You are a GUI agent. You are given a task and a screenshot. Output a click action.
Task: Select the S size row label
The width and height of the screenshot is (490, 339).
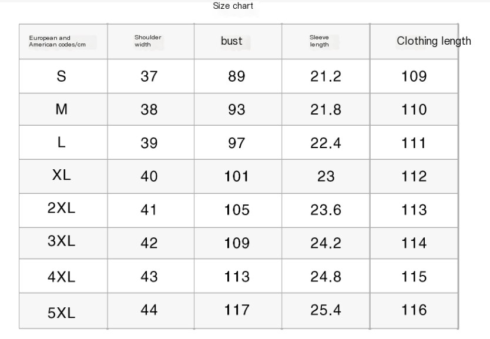pos(62,76)
